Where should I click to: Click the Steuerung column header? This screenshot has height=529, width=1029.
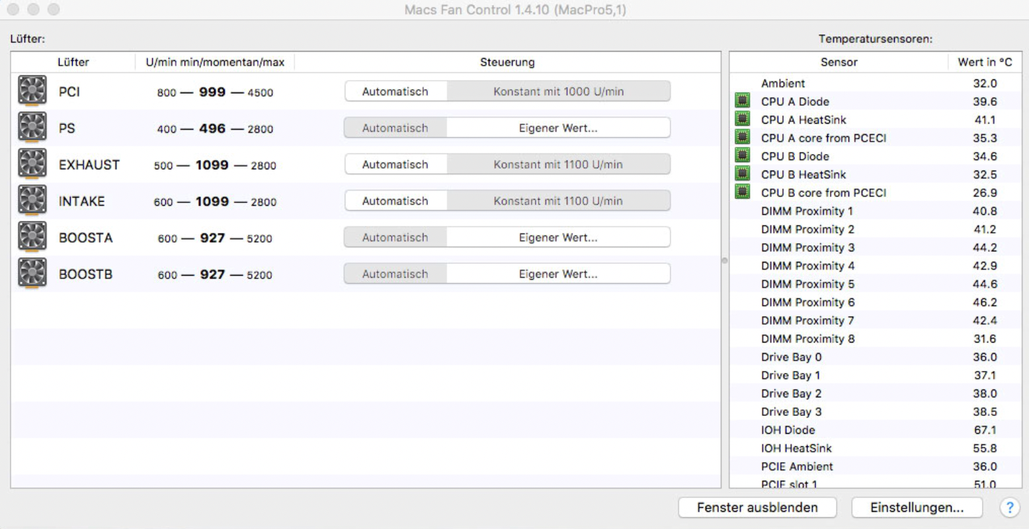pyautogui.click(x=507, y=62)
